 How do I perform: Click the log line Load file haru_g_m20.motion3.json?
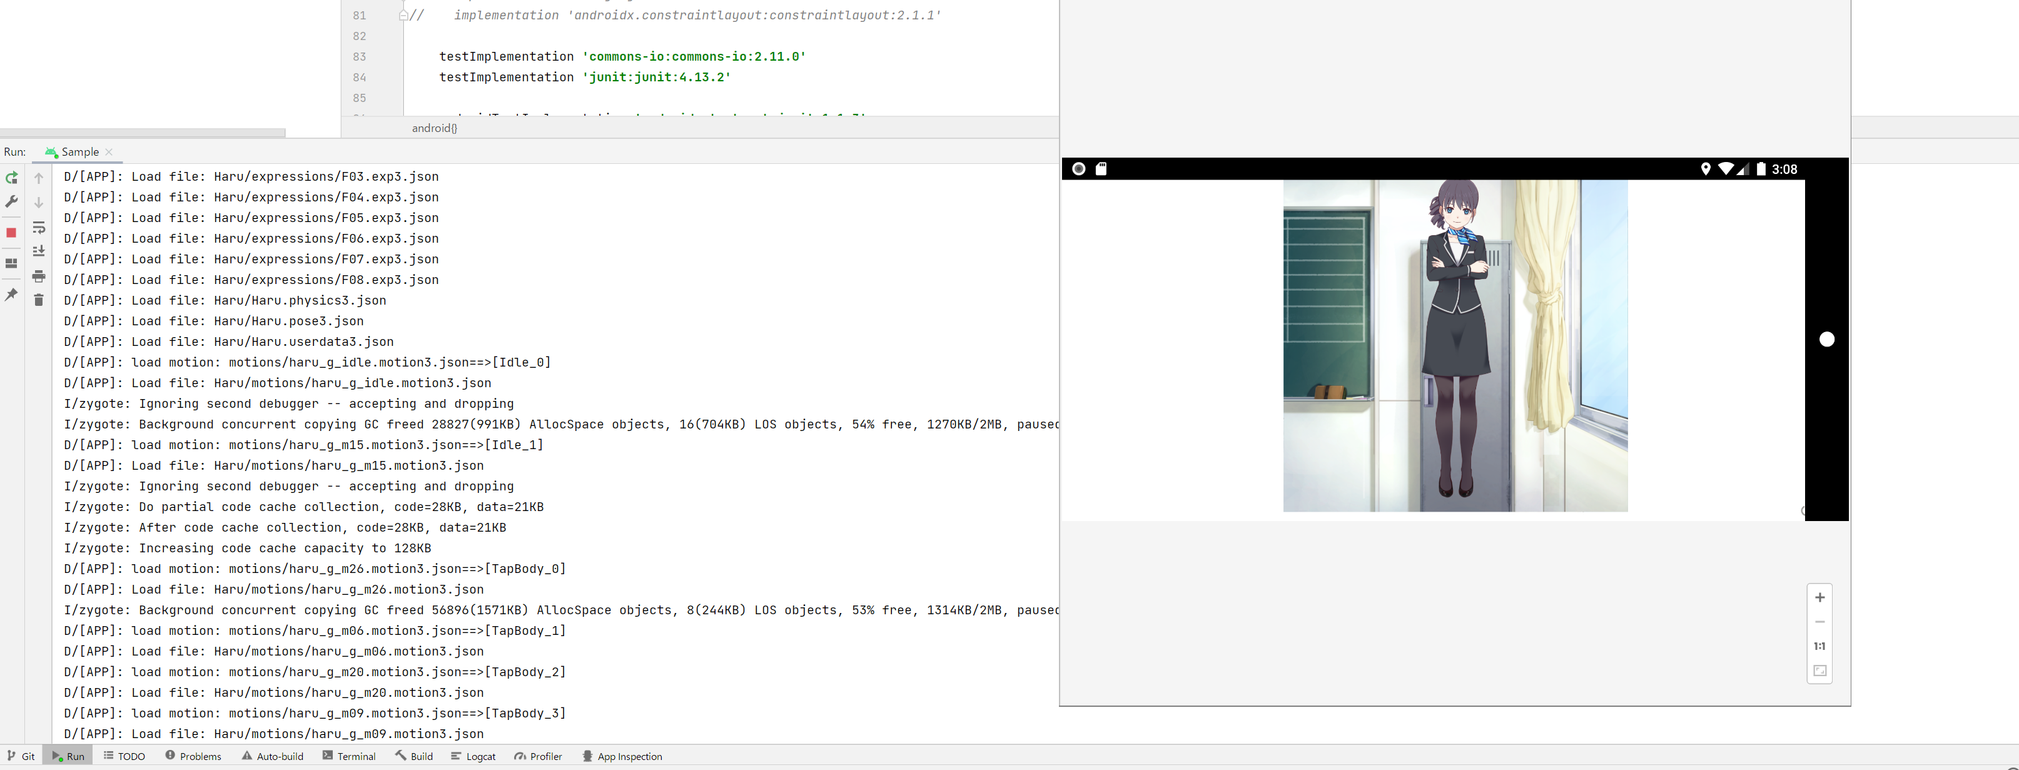273,692
